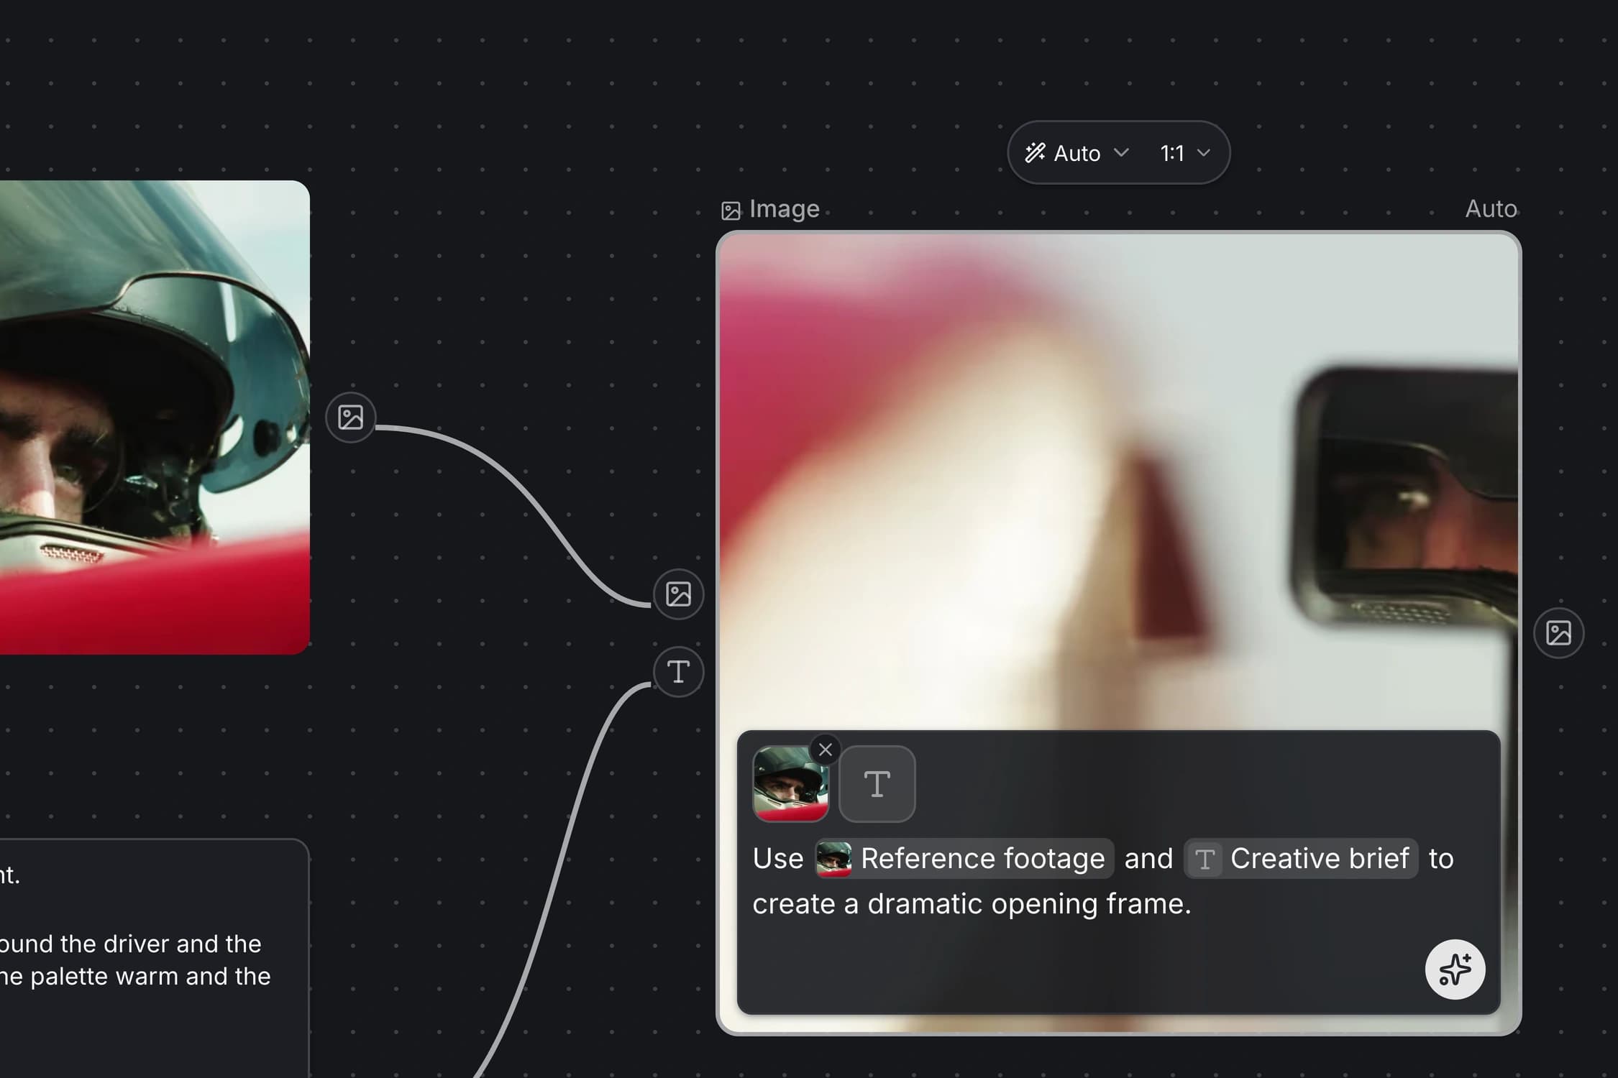Click the image icon beside the Image label

point(731,211)
